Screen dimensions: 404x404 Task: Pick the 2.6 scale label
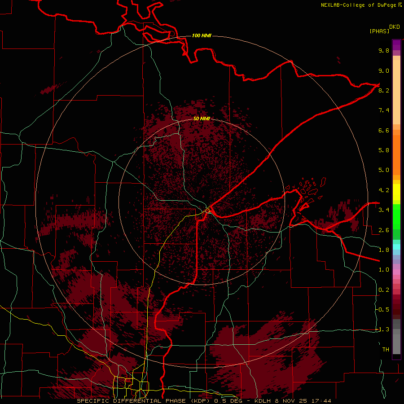[x=384, y=230]
